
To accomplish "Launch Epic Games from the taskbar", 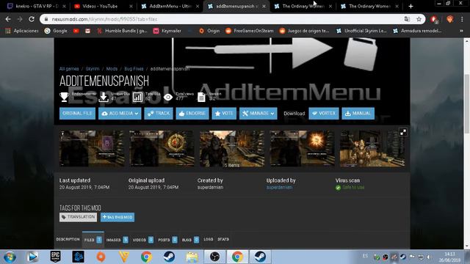I will point(56,257).
